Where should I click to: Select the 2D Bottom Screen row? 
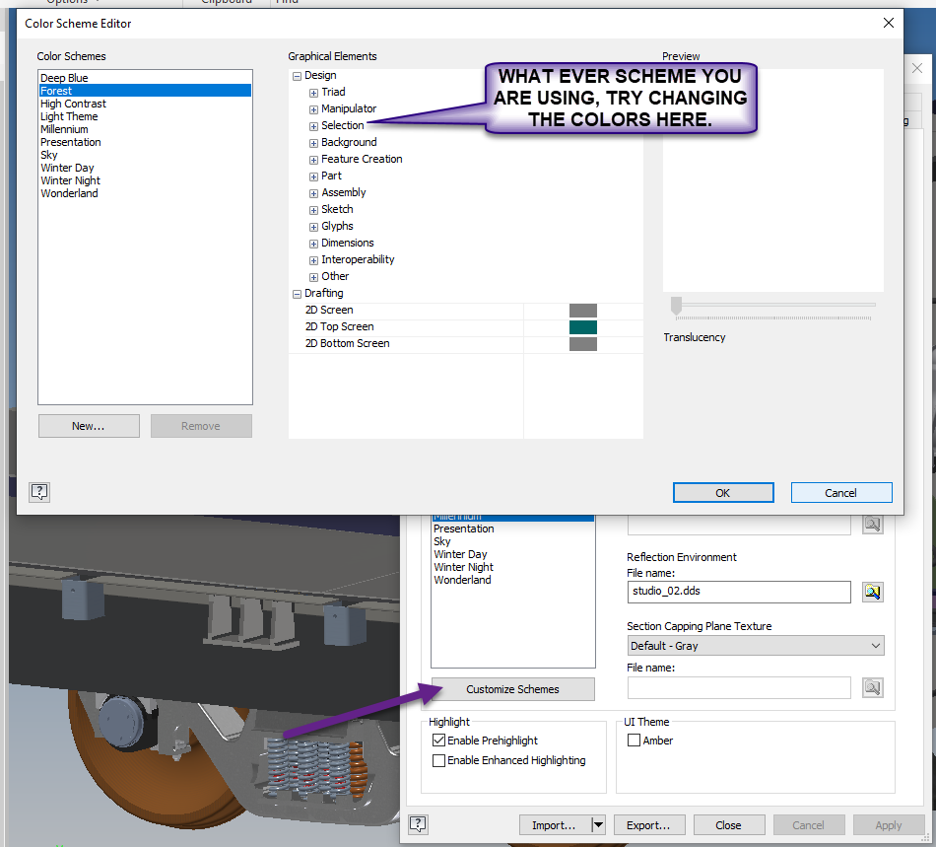tap(466, 343)
